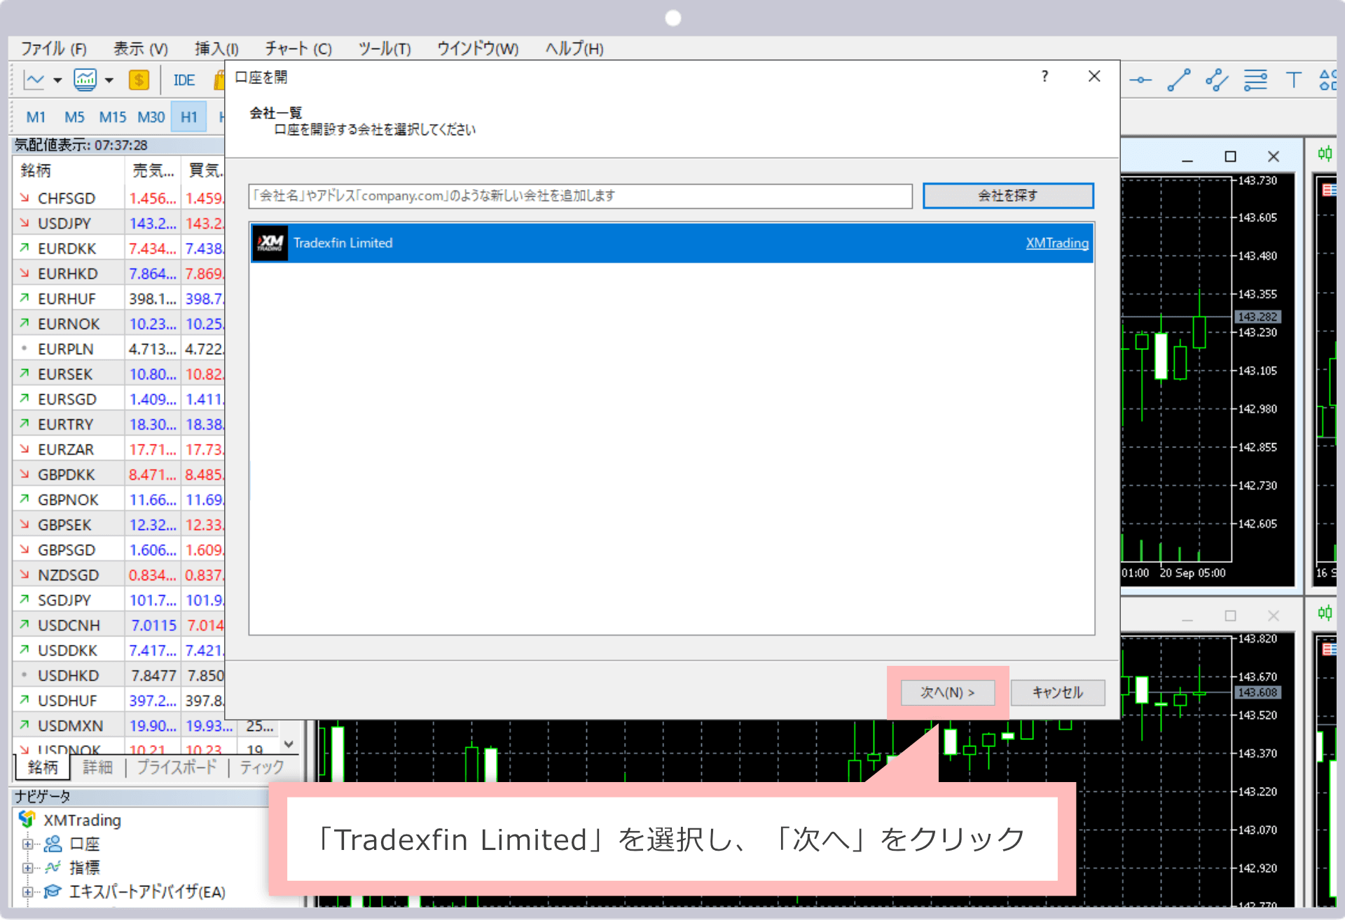
Task: Click the indicators icon in Navigator
Action: pyautogui.click(x=53, y=867)
